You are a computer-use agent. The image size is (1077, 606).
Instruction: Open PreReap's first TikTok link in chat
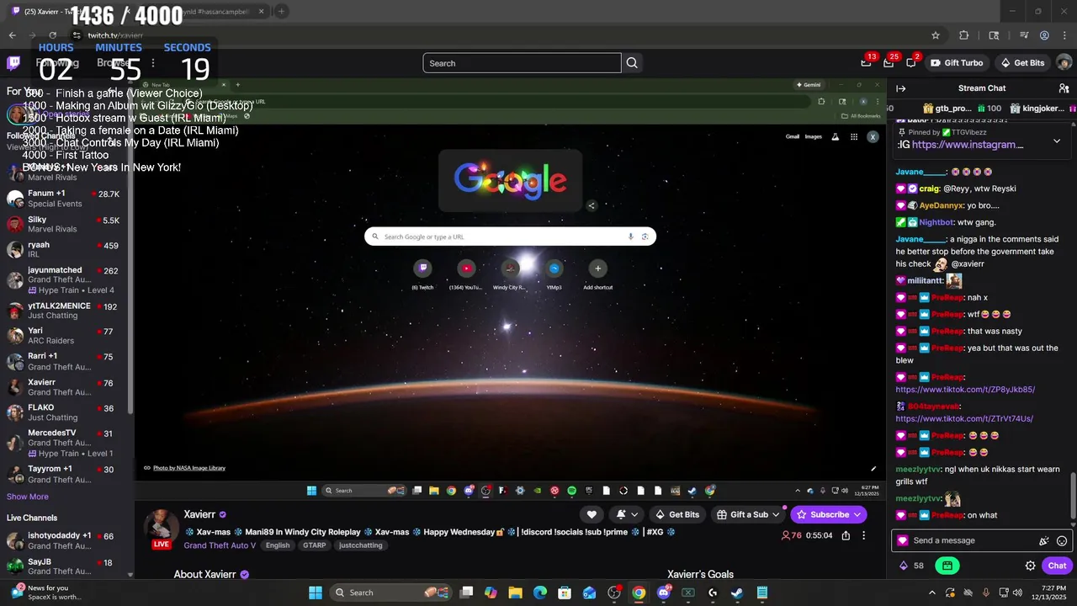[x=965, y=390]
